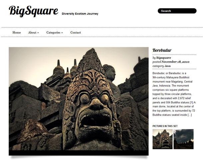This screenshot has width=203, height=167.
Task: Click the arrow beside Categories
Action: pyautogui.click(x=62, y=33)
